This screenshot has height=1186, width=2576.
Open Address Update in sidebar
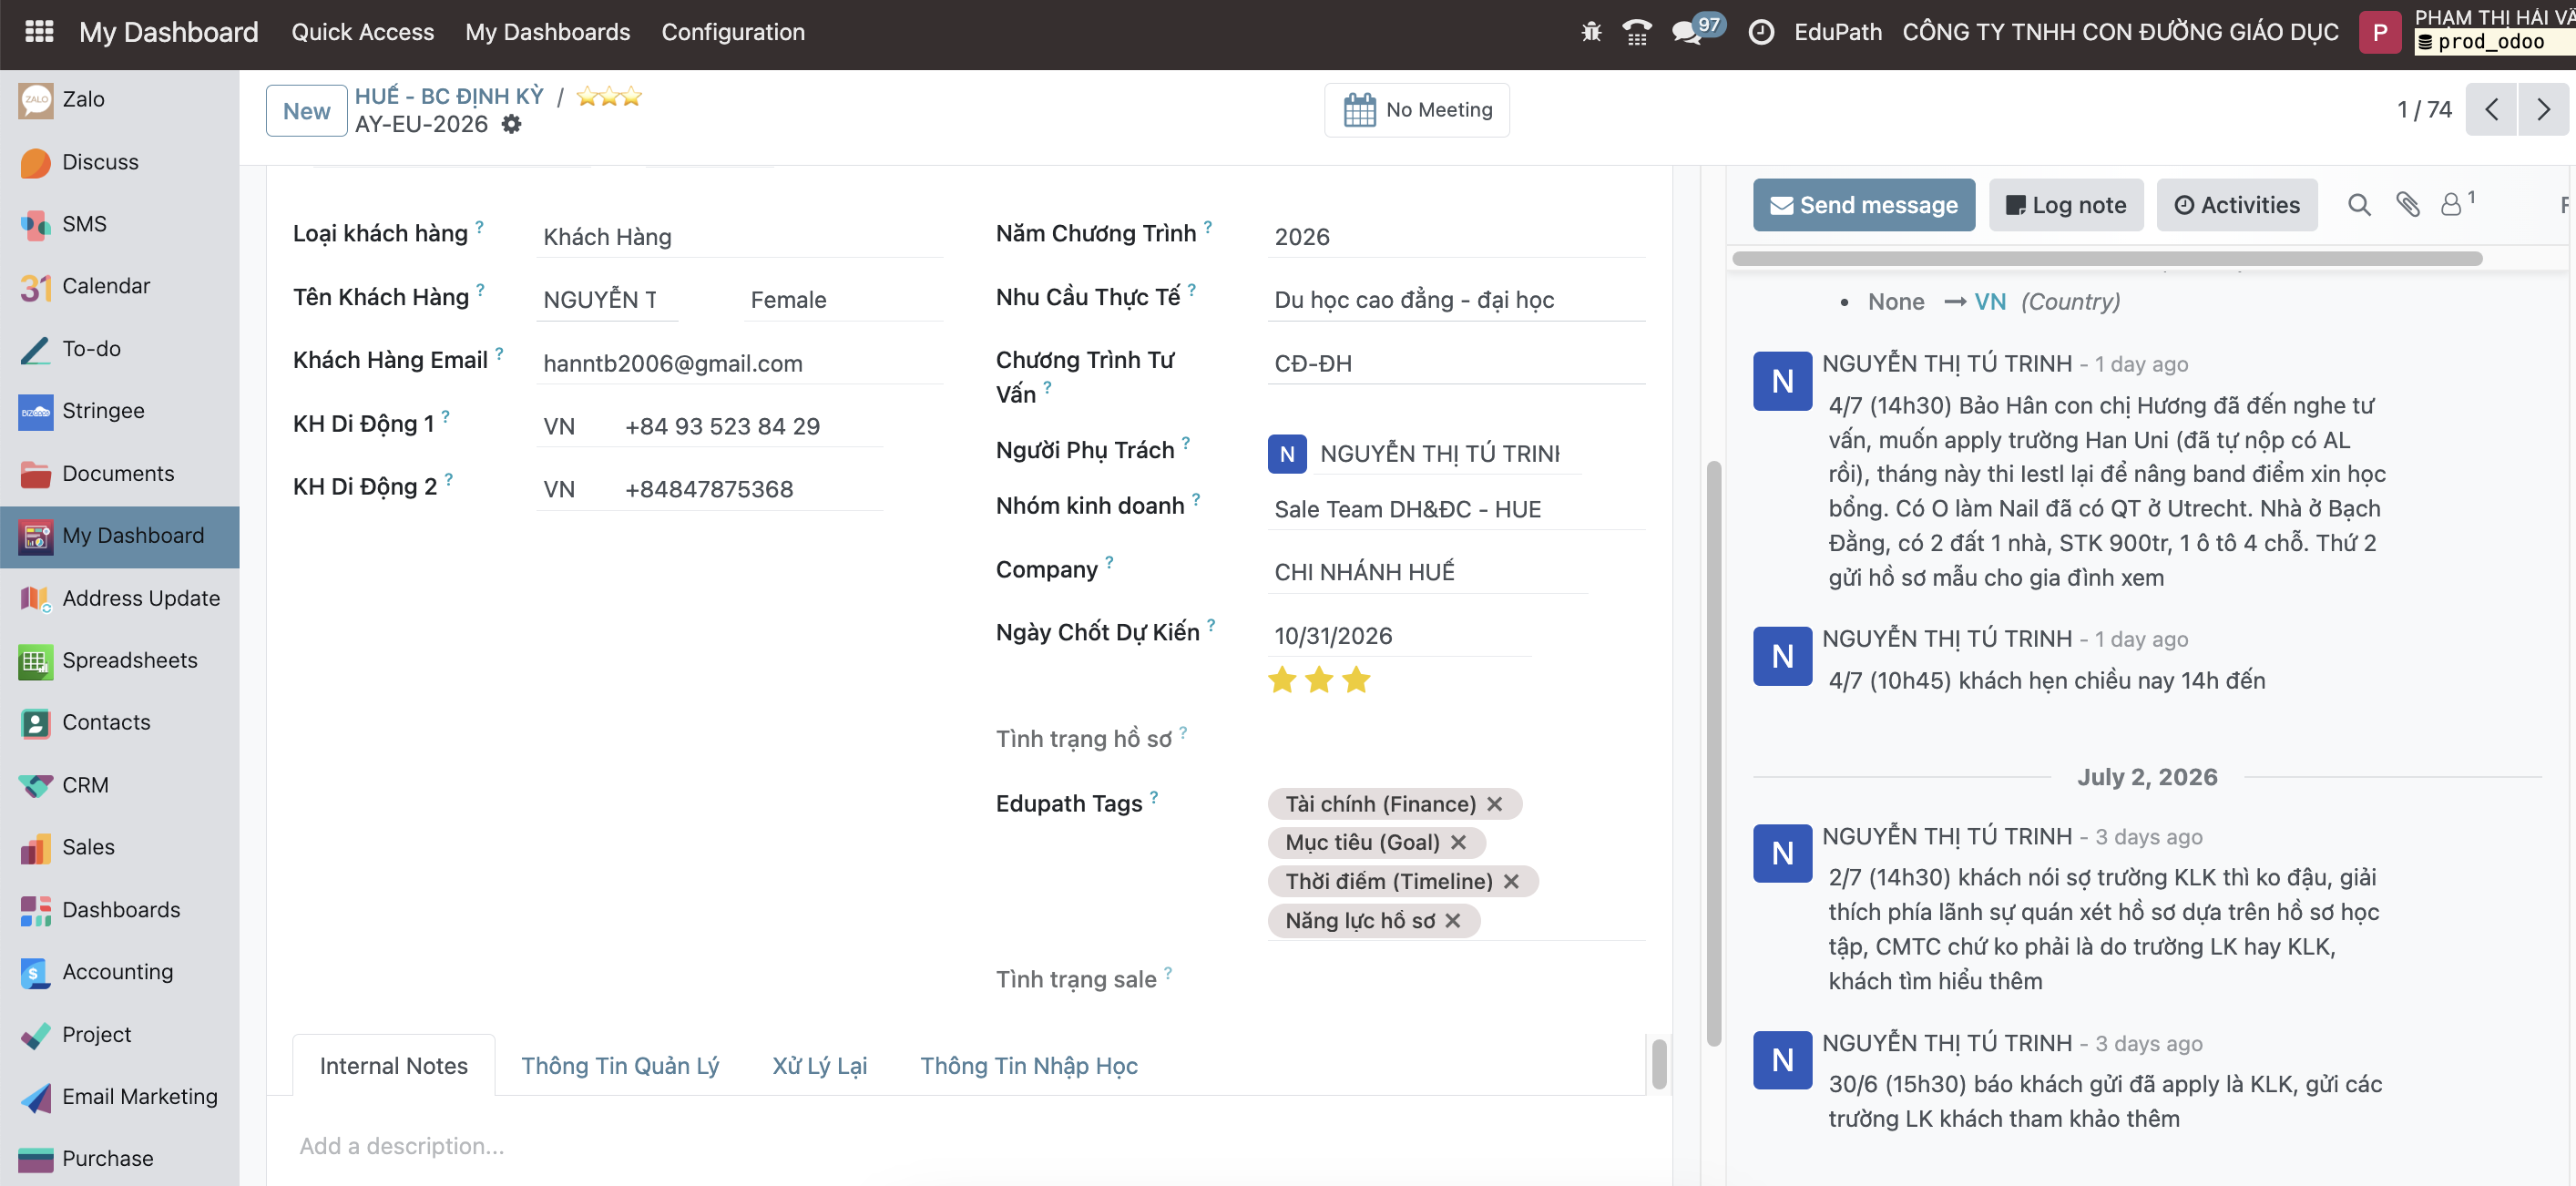(120, 598)
